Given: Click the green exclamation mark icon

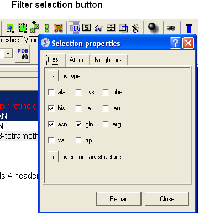Looking at the screenshot, I should point(46,28).
